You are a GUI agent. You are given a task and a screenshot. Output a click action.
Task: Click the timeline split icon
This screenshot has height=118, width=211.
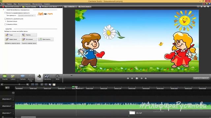point(46,85)
